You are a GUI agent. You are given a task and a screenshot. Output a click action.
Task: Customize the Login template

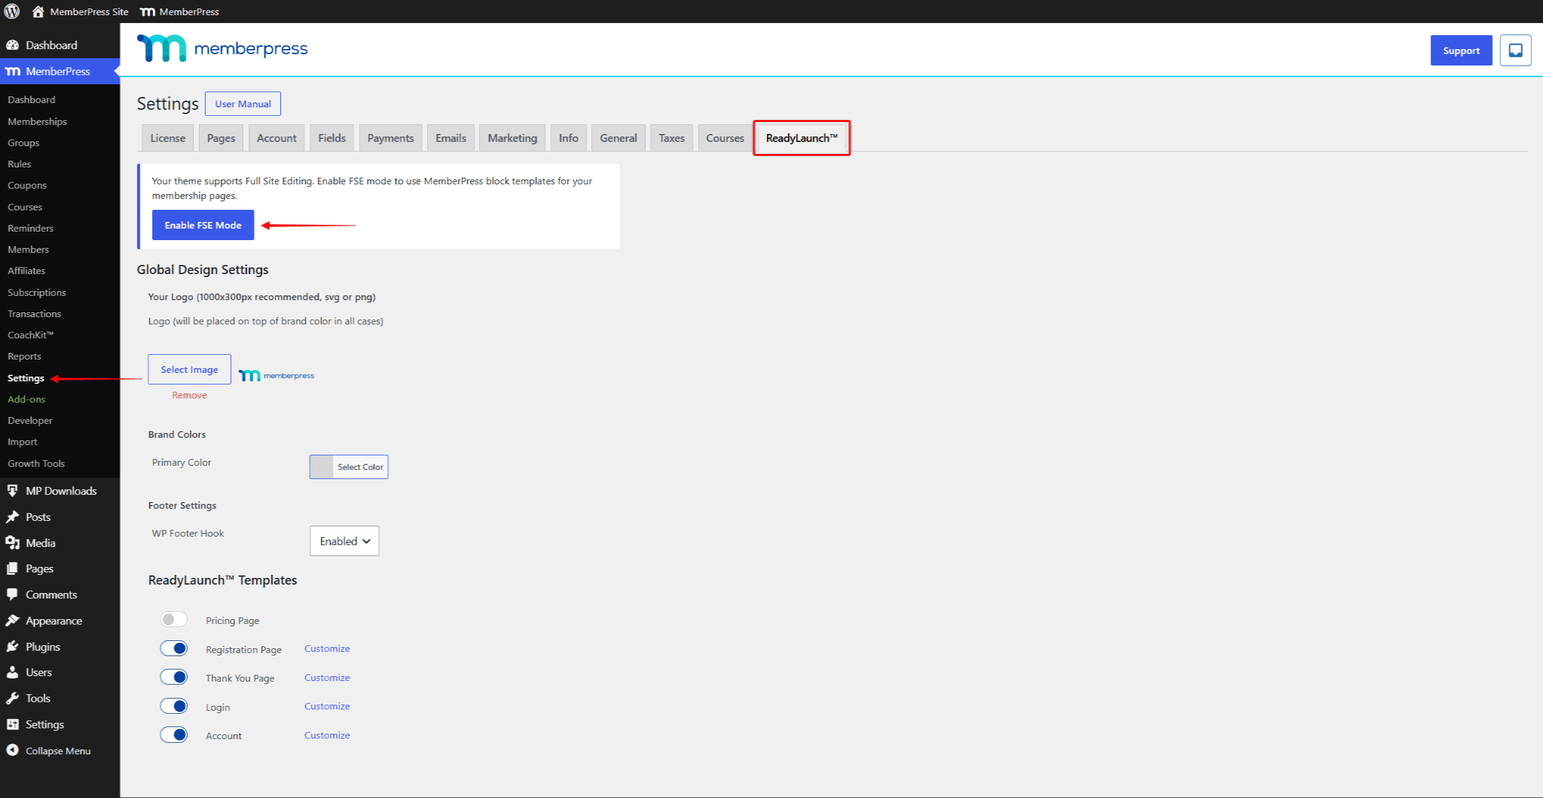[x=327, y=706]
